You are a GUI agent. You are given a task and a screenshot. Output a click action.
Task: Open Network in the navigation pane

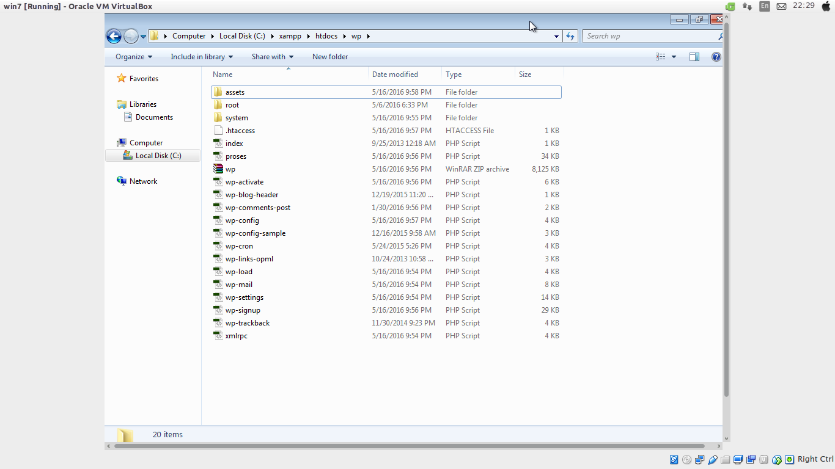pyautogui.click(x=143, y=181)
